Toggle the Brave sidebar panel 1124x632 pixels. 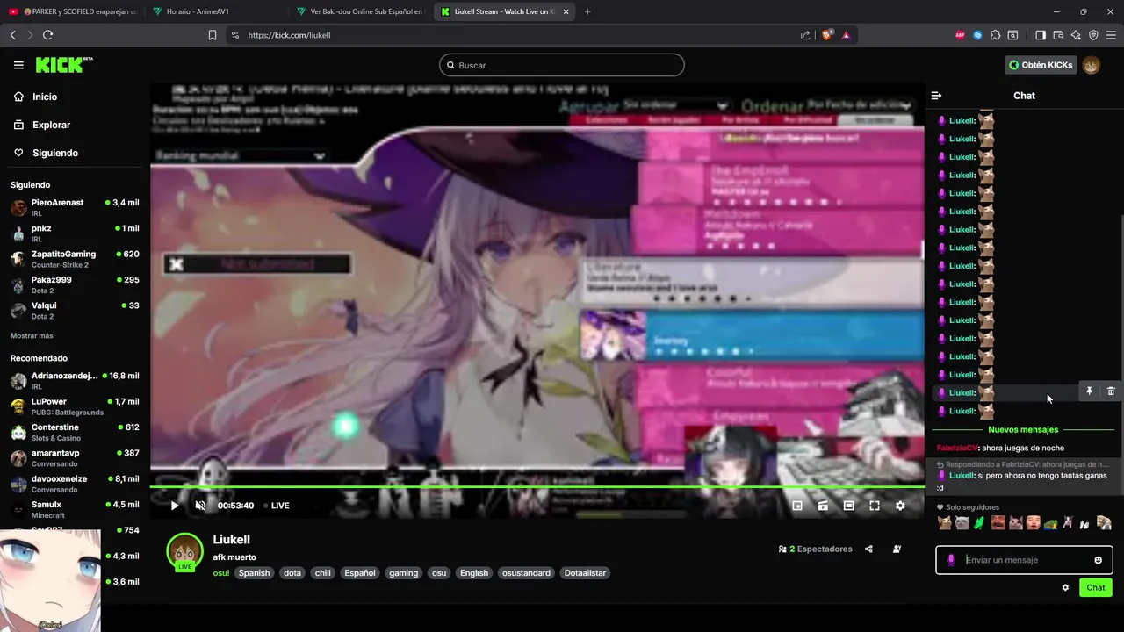coord(1041,35)
